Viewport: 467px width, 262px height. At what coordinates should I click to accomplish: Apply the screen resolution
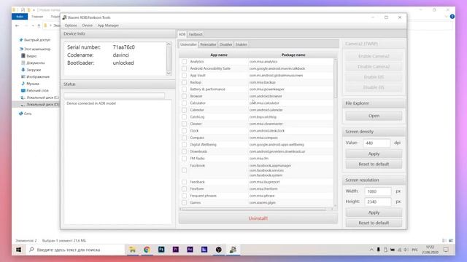[374, 213]
